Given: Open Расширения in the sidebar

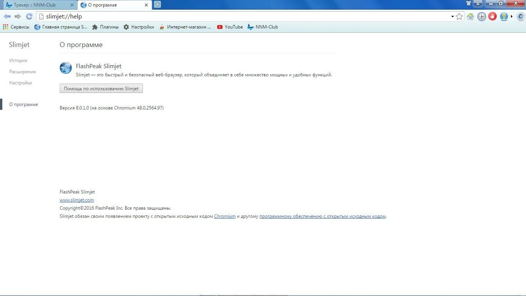Looking at the screenshot, I should (x=22, y=72).
